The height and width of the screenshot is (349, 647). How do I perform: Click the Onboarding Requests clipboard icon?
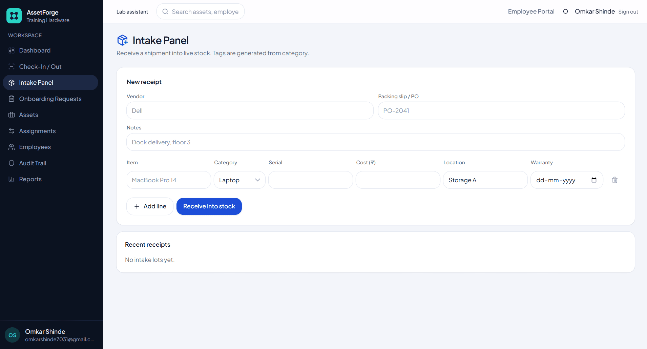click(x=12, y=99)
